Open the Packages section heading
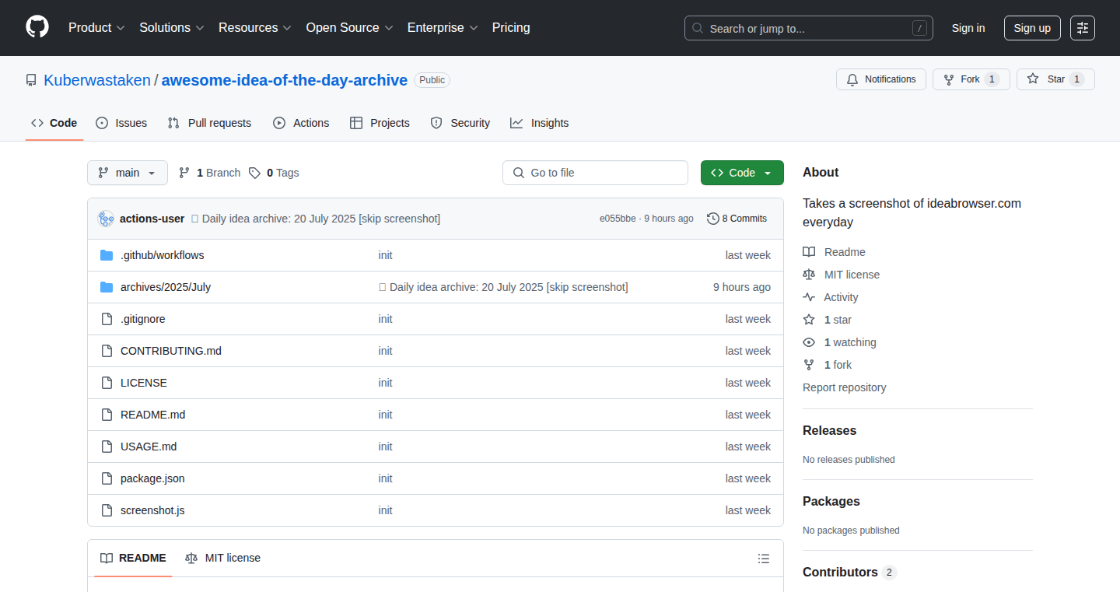1120x592 pixels. (x=831, y=501)
